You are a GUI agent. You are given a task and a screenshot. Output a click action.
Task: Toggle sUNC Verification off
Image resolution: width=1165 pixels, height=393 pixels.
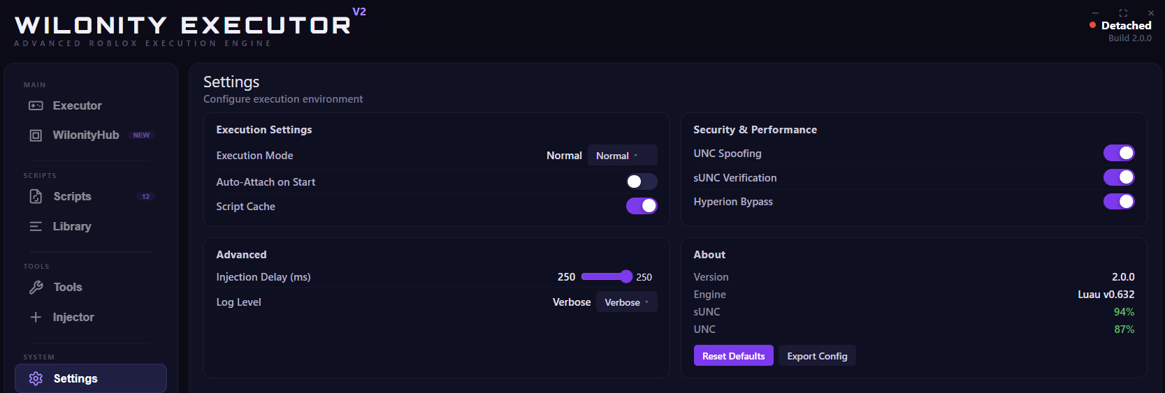[x=1119, y=177]
